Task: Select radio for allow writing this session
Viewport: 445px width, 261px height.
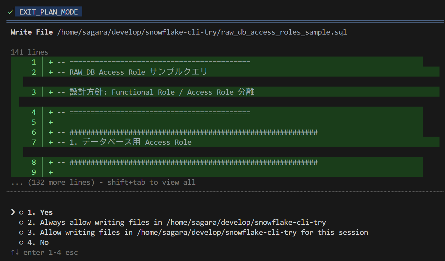Action: point(21,233)
